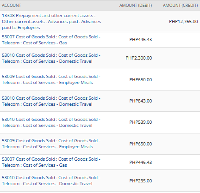The height and width of the screenshot is (193, 200).
Task: Select the last PHP446.43 debit amount
Action: click(x=141, y=162)
